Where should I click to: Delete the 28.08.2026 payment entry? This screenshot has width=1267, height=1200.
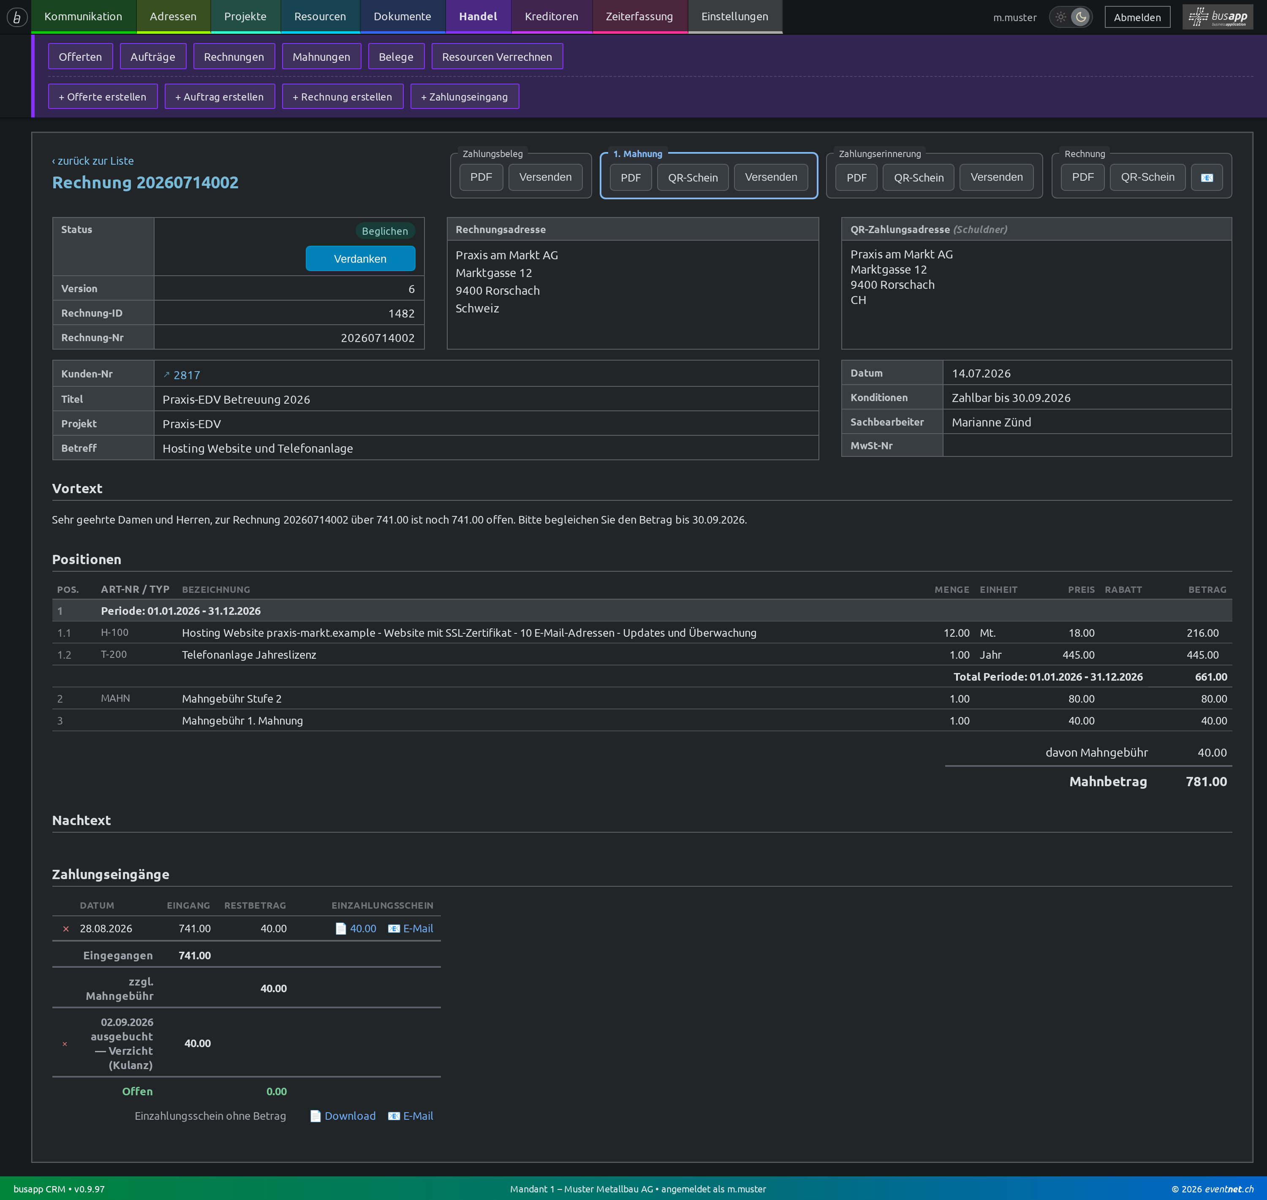tap(66, 929)
